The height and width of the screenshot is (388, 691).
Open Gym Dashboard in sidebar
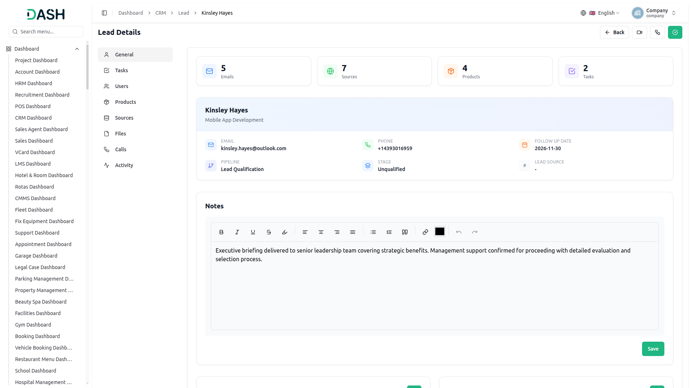(33, 325)
